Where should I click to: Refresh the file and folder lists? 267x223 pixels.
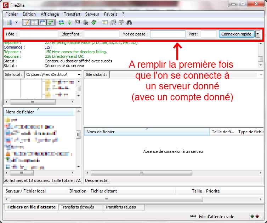click(x=61, y=22)
